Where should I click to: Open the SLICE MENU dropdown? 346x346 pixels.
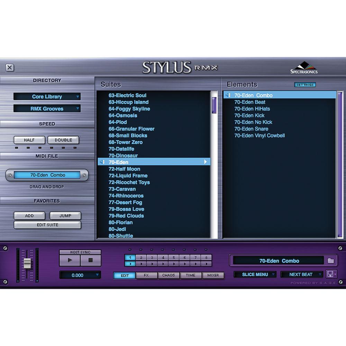coord(255,274)
